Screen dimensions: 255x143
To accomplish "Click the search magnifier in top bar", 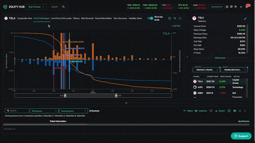I will 63,7.
